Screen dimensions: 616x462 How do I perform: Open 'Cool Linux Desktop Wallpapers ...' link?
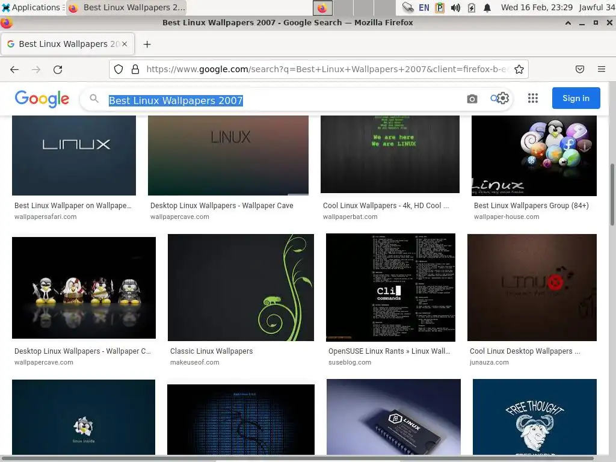525,351
